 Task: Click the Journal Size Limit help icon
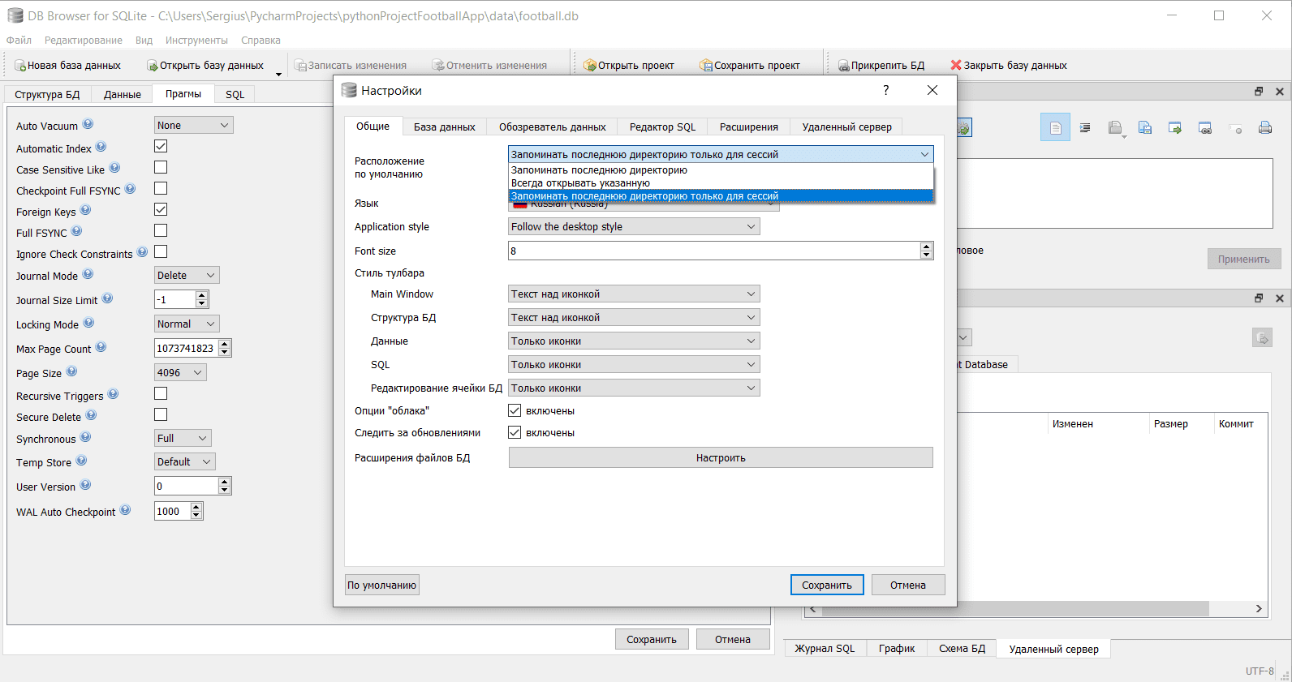pyautogui.click(x=107, y=298)
